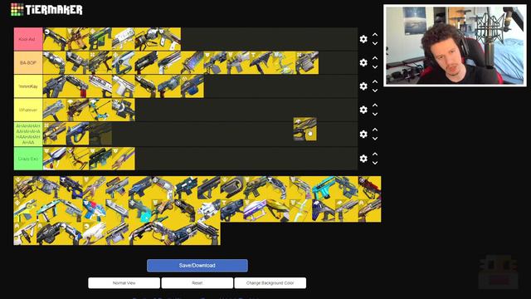
Task: Select first weapon in AHAHAHAH tier
Action: (x=54, y=134)
